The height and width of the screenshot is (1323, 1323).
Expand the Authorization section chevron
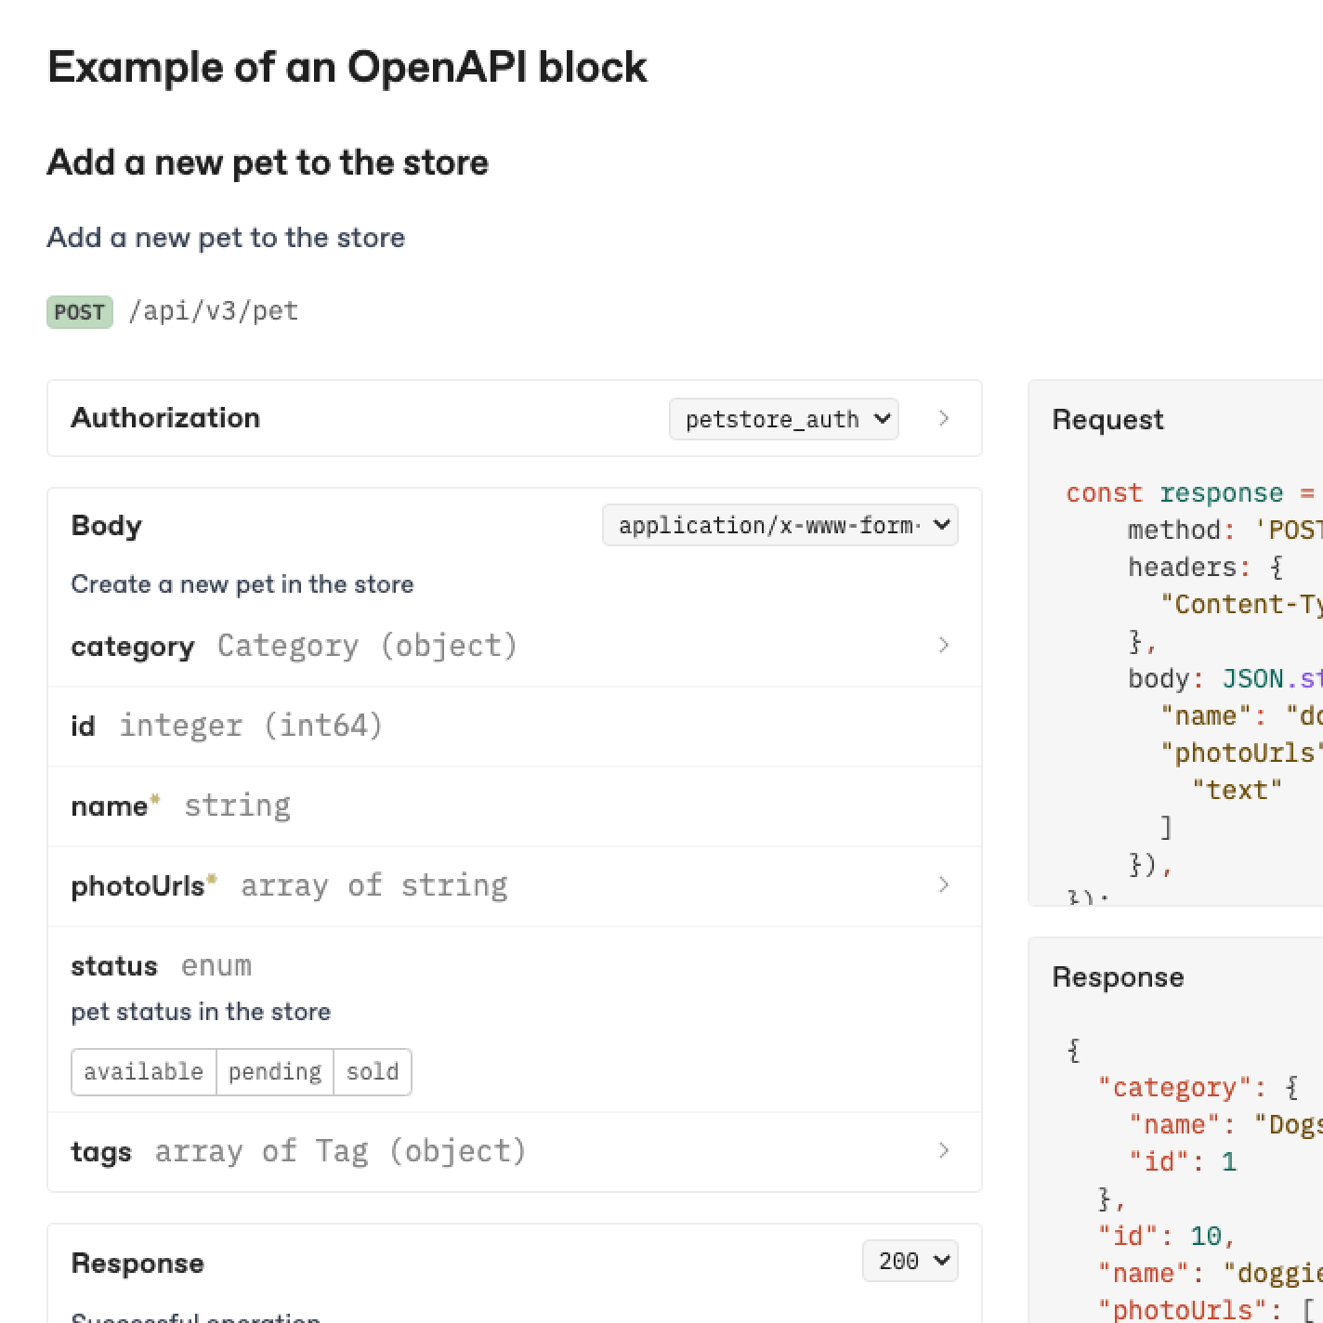[x=944, y=418]
